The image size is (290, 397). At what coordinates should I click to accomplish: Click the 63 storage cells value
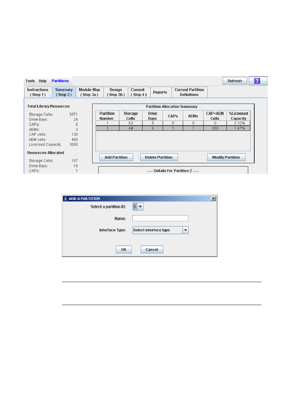[131, 123]
